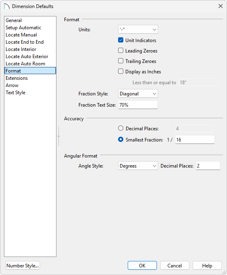Open the Extensions panel
The width and height of the screenshot is (227, 275).
tap(30, 78)
